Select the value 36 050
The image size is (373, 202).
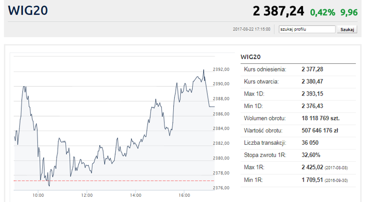310,143
